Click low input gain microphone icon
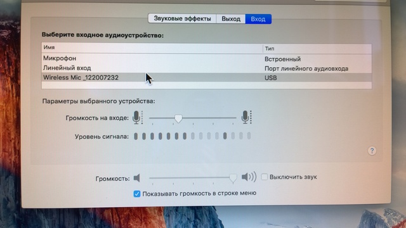Image resolution: width=406 pixels, height=228 pixels. coord(137,118)
